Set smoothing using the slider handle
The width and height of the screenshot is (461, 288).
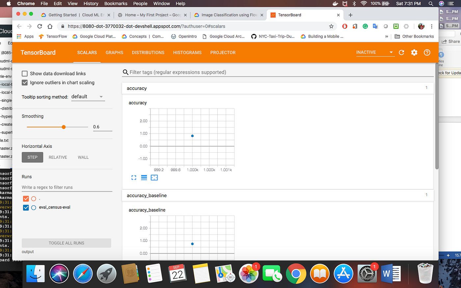pyautogui.click(x=63, y=127)
